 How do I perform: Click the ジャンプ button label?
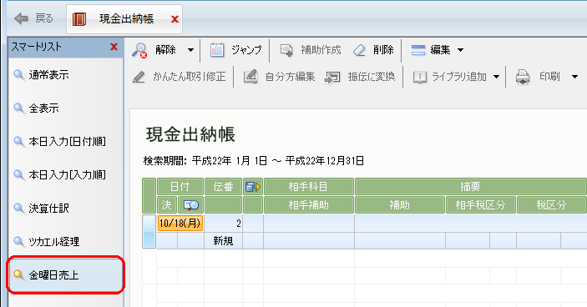246,50
